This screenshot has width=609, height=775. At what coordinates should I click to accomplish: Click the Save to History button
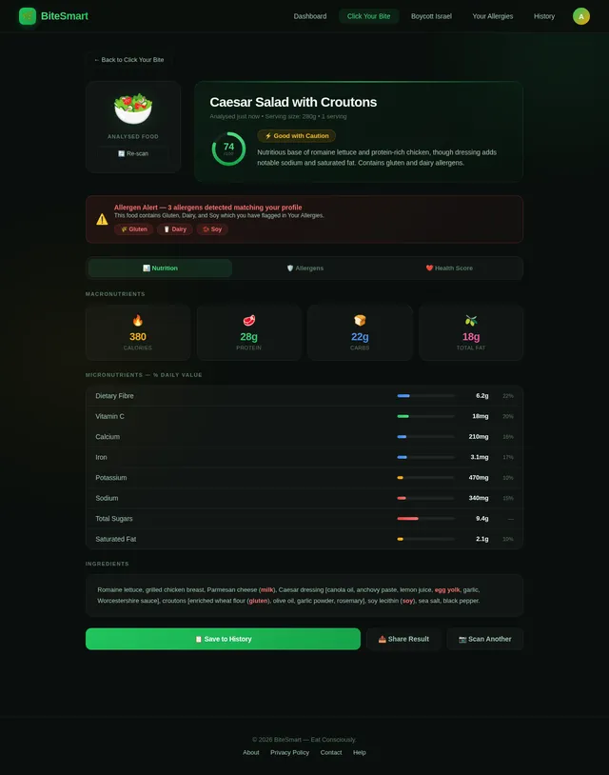point(223,639)
